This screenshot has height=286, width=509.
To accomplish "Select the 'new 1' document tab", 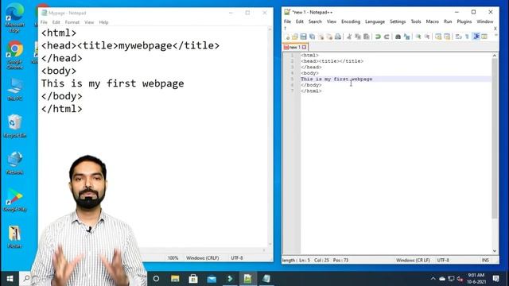I will point(295,47).
